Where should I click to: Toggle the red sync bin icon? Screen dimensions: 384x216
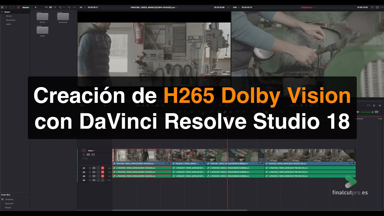pos(18,7)
